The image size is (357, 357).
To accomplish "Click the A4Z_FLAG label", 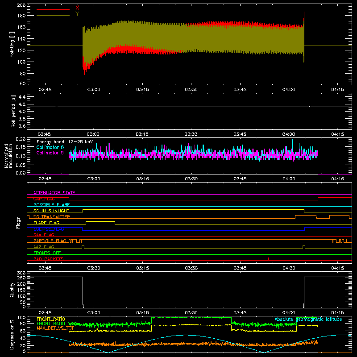I will [44, 247].
